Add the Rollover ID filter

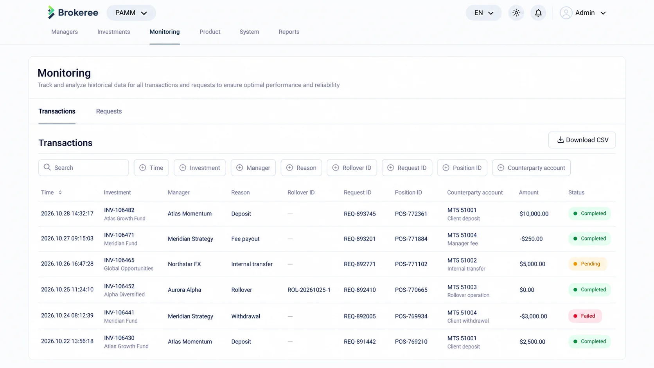point(352,168)
